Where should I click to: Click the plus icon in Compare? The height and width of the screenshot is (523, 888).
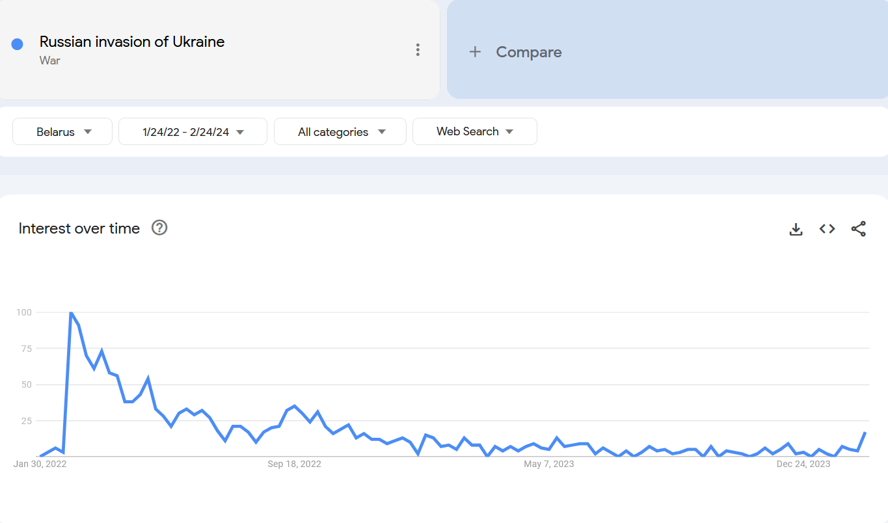click(475, 52)
